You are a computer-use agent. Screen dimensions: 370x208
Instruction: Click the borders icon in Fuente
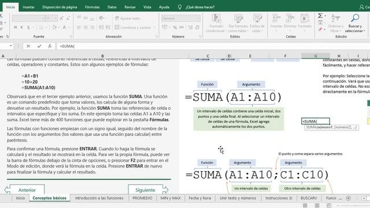41,27
